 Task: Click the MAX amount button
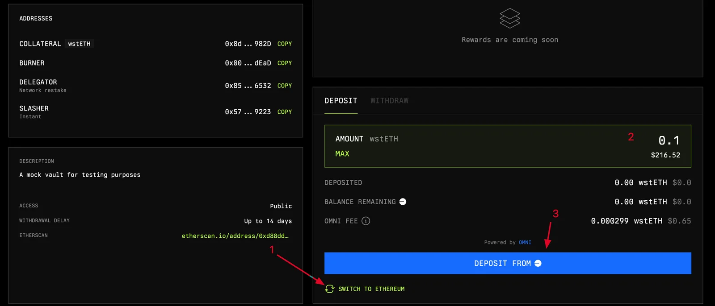[x=342, y=153]
